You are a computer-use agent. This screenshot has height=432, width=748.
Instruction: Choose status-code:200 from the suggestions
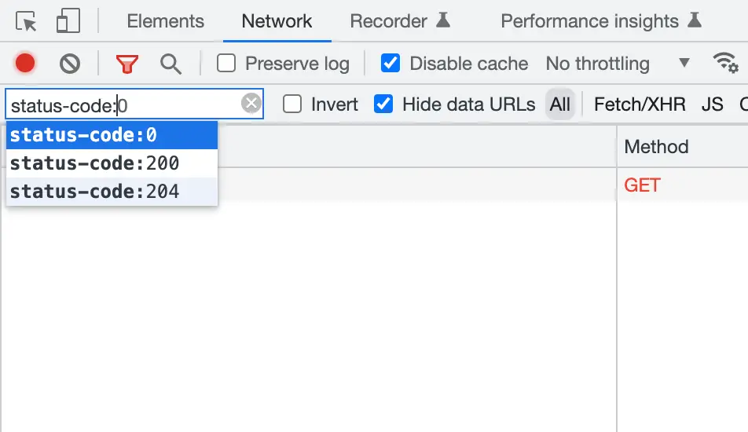pyautogui.click(x=95, y=163)
